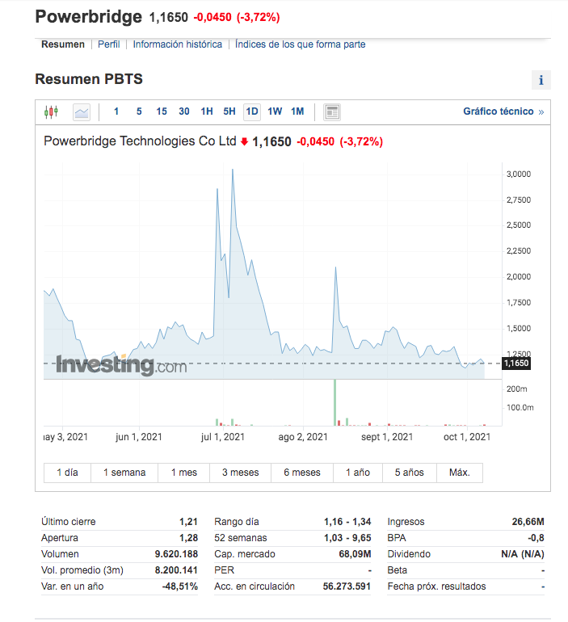Click the red down arrow next to chart price
568x622 pixels.
tap(244, 141)
